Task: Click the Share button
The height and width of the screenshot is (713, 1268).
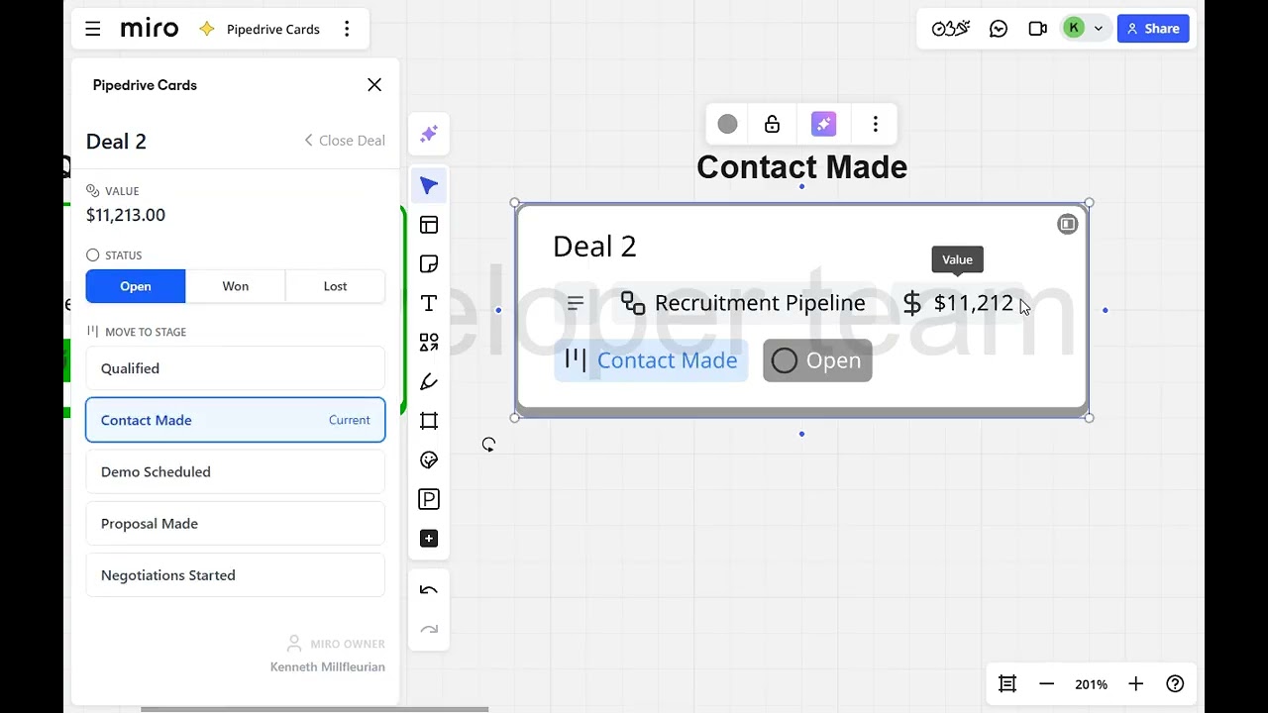Action: point(1153,29)
